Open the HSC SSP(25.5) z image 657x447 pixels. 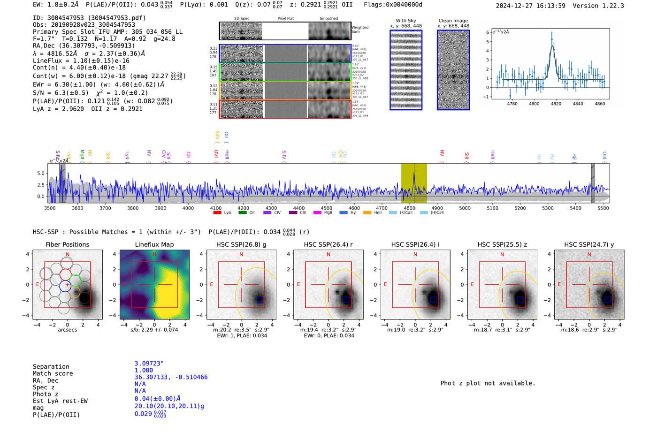tap(502, 285)
